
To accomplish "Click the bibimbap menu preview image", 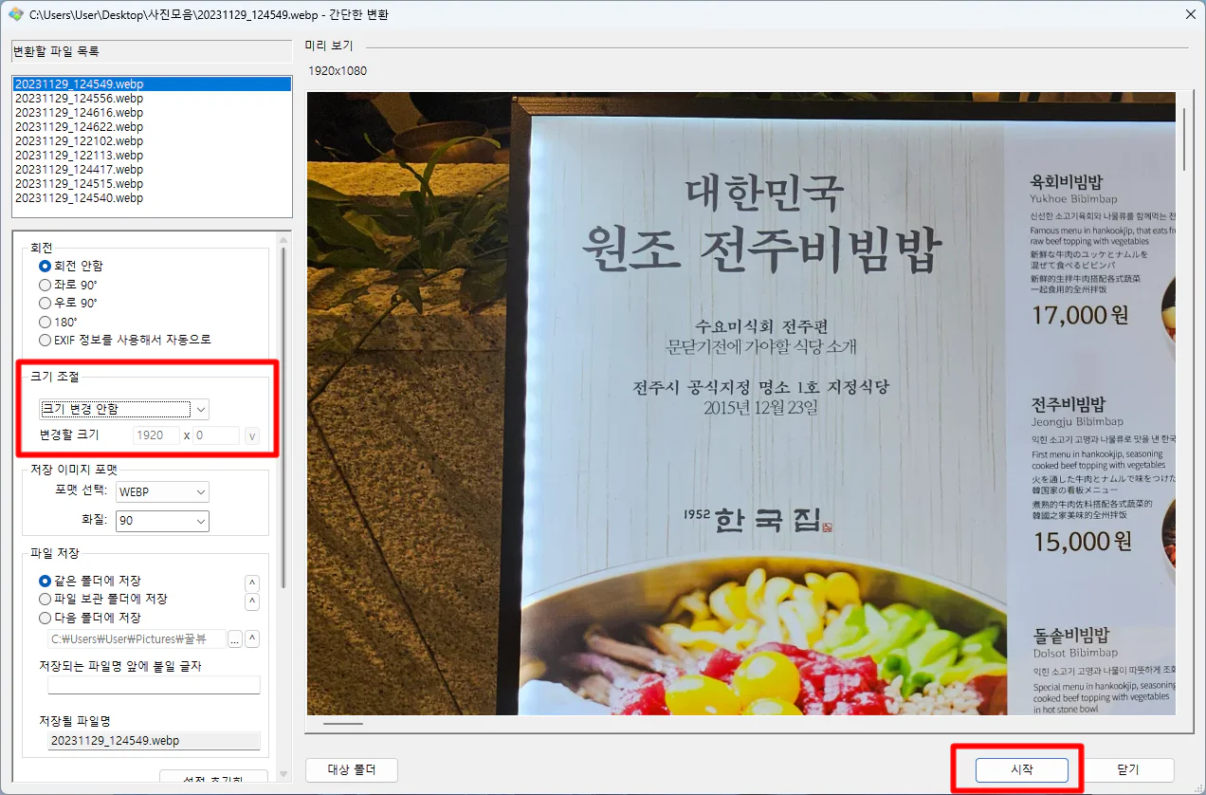I will click(741, 403).
